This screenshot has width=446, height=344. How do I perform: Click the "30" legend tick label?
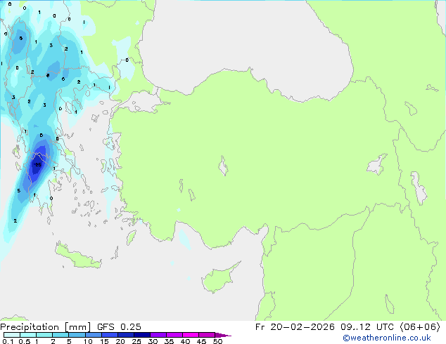pyautogui.click(x=153, y=341)
